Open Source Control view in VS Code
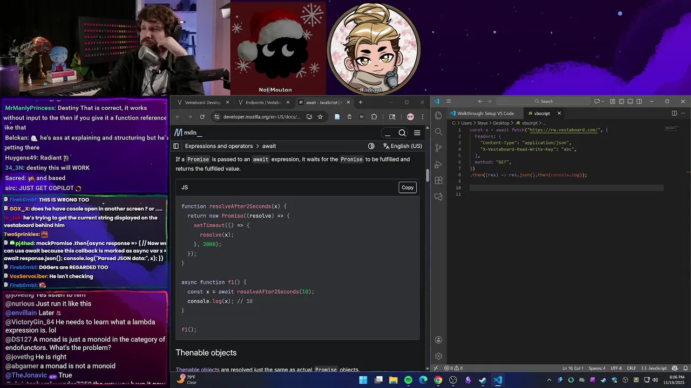This screenshot has width=691, height=388. pyautogui.click(x=438, y=148)
